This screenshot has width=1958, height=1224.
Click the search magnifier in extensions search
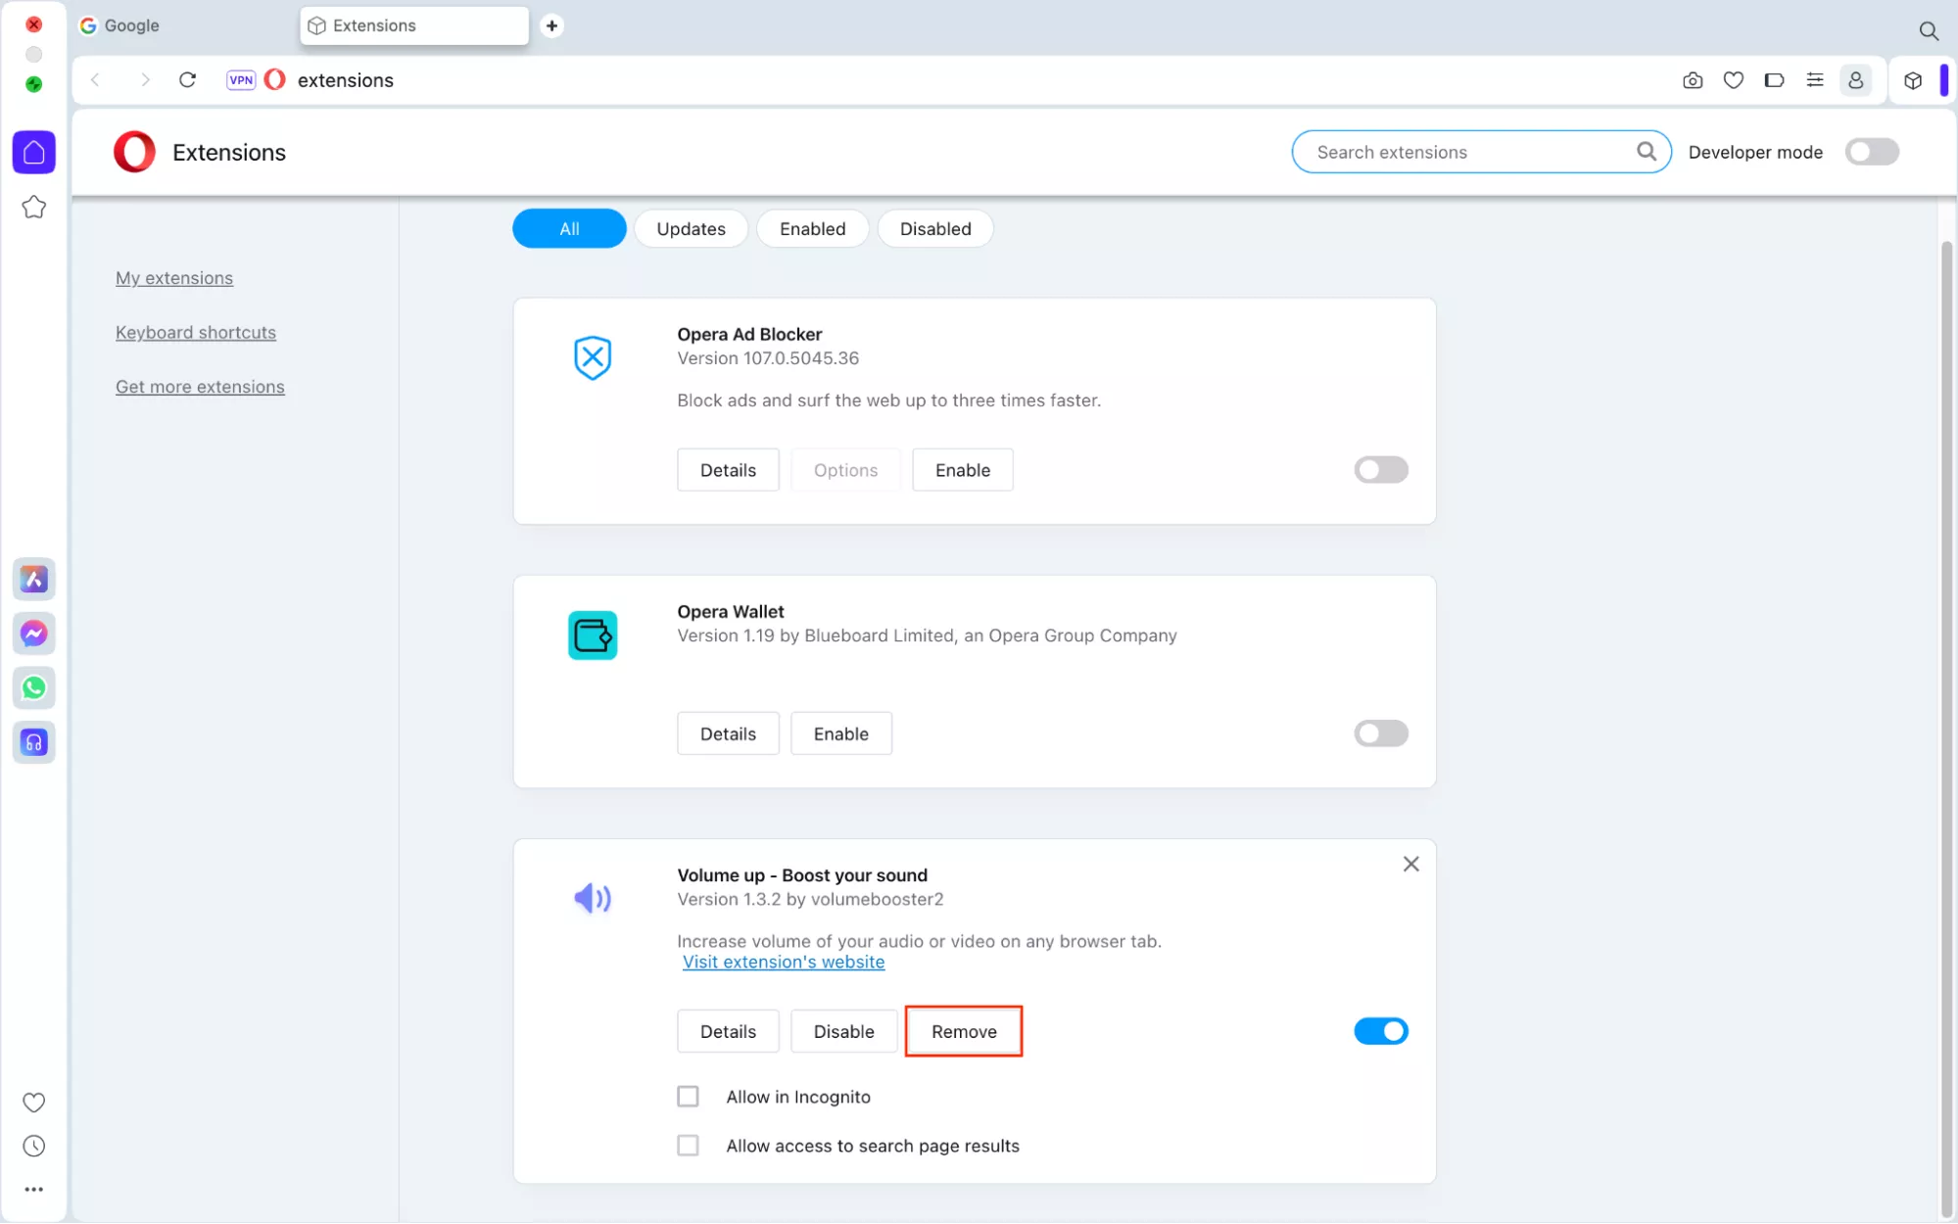point(1647,152)
